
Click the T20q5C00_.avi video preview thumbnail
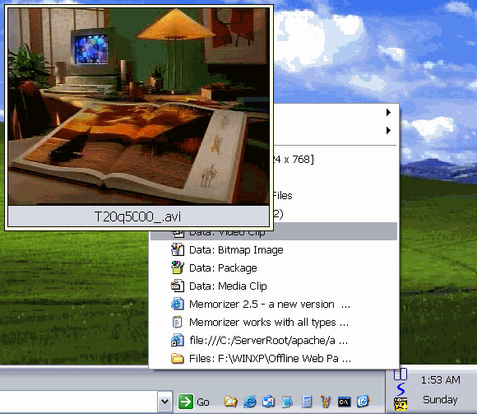coord(138,106)
